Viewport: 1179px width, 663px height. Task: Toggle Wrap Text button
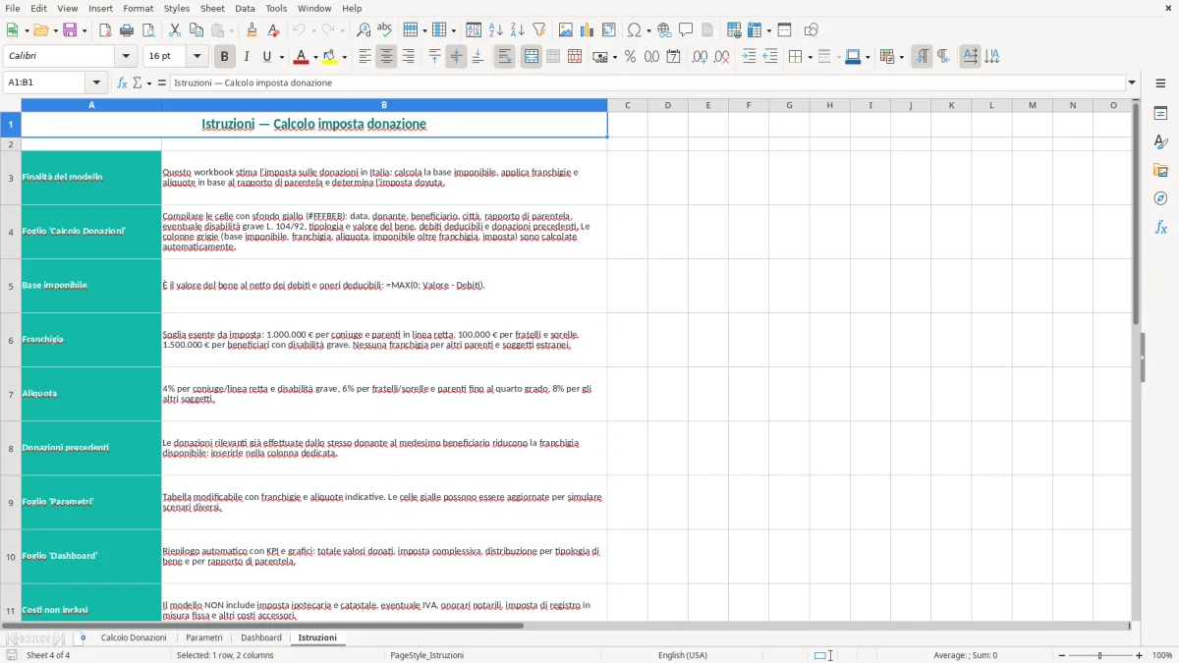(x=504, y=57)
